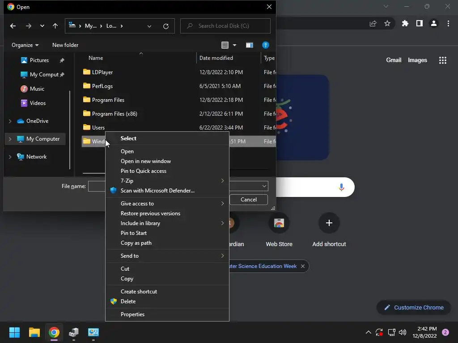This screenshot has width=458, height=343.
Task: Choose Open in context menu
Action: pyautogui.click(x=167, y=151)
